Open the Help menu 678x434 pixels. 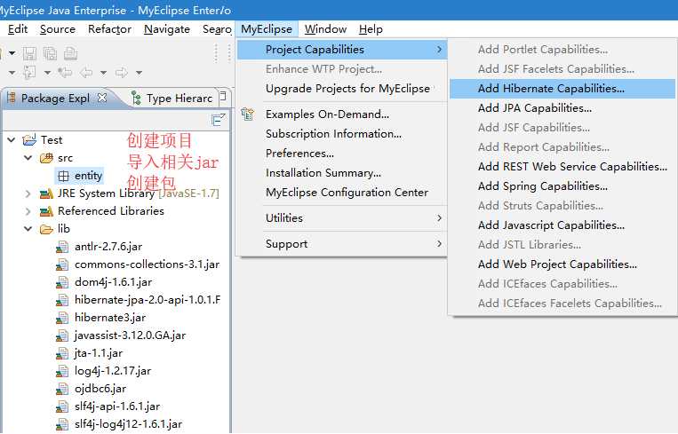tap(371, 29)
